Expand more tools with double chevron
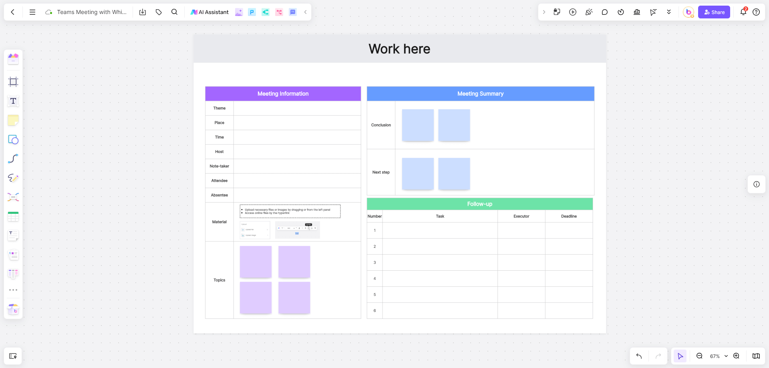 click(669, 12)
